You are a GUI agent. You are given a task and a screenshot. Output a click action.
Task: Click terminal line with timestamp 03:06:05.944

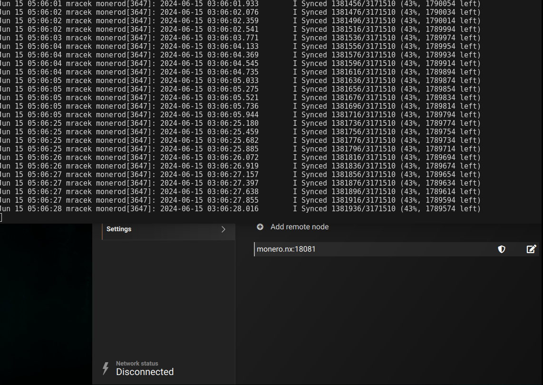point(240,115)
